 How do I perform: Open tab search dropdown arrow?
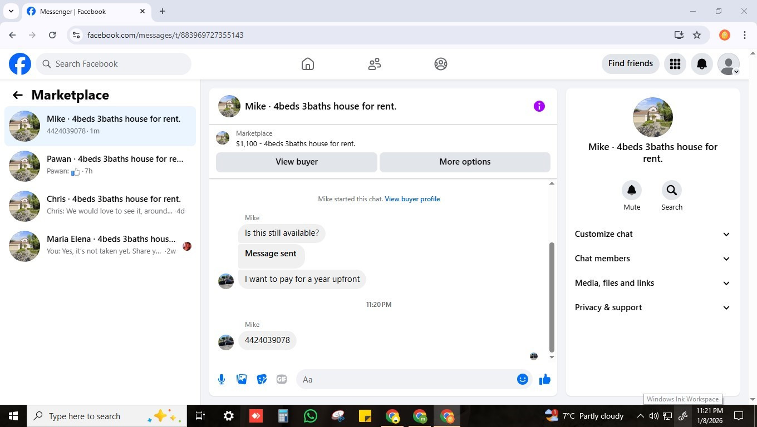coord(11,11)
